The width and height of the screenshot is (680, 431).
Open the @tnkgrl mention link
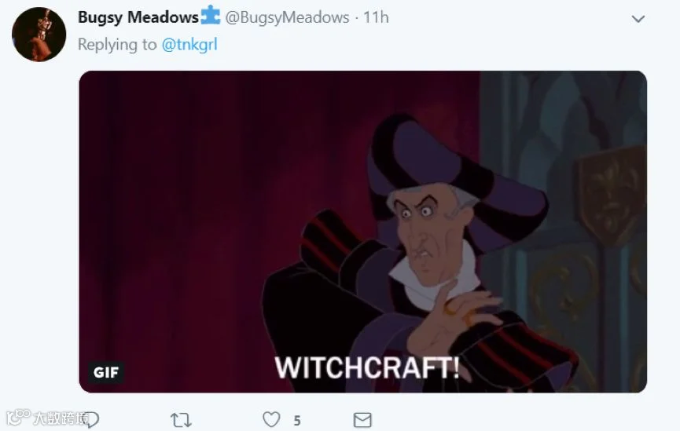click(x=189, y=45)
